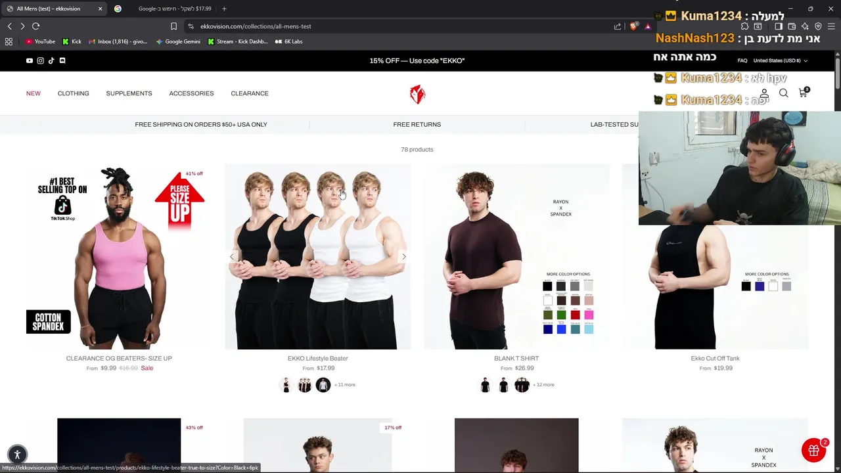Open the shopping cart icon
This screenshot has height=473, width=841.
point(803,93)
